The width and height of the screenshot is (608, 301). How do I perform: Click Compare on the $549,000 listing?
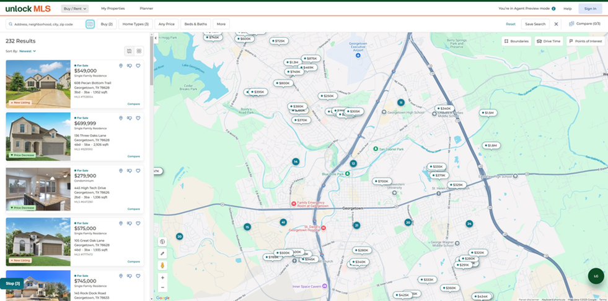[x=134, y=104]
